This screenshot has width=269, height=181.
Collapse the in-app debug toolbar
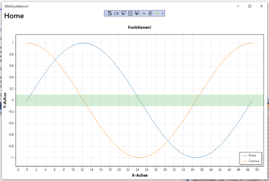pos(163,13)
